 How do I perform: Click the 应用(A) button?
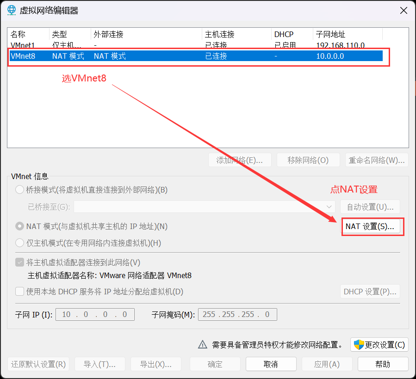[327, 364]
